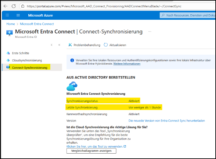The width and height of the screenshot is (216, 159).
Task: Open 'Klicken Sie hier, um das Tool zu verwenden' link
Action: pos(95,147)
